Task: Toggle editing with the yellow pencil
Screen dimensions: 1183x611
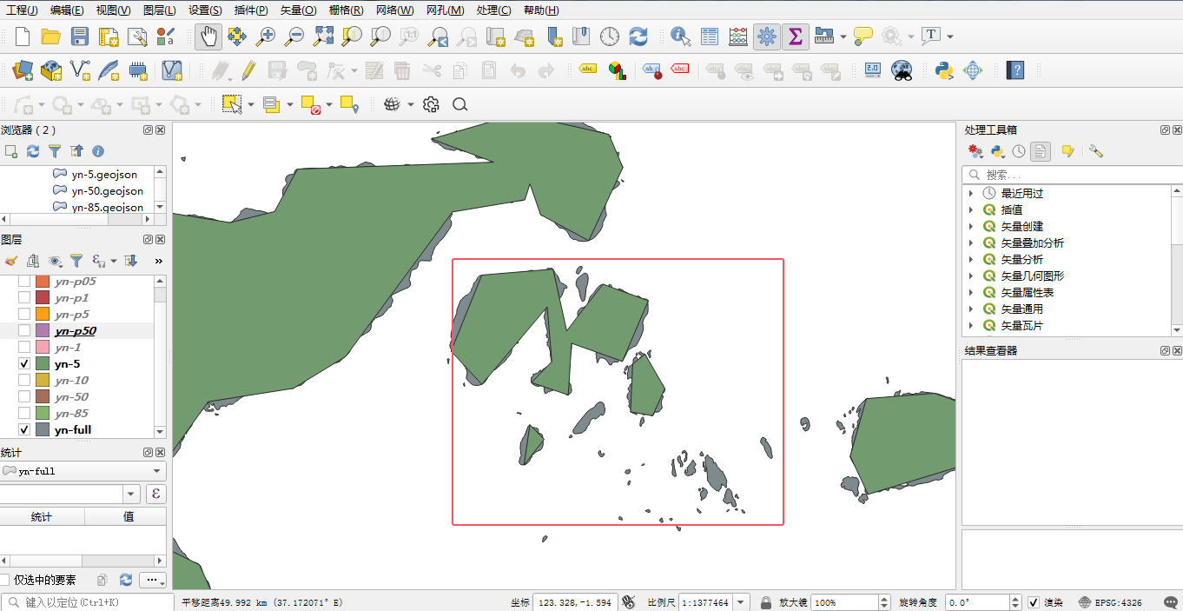Action: tap(248, 70)
